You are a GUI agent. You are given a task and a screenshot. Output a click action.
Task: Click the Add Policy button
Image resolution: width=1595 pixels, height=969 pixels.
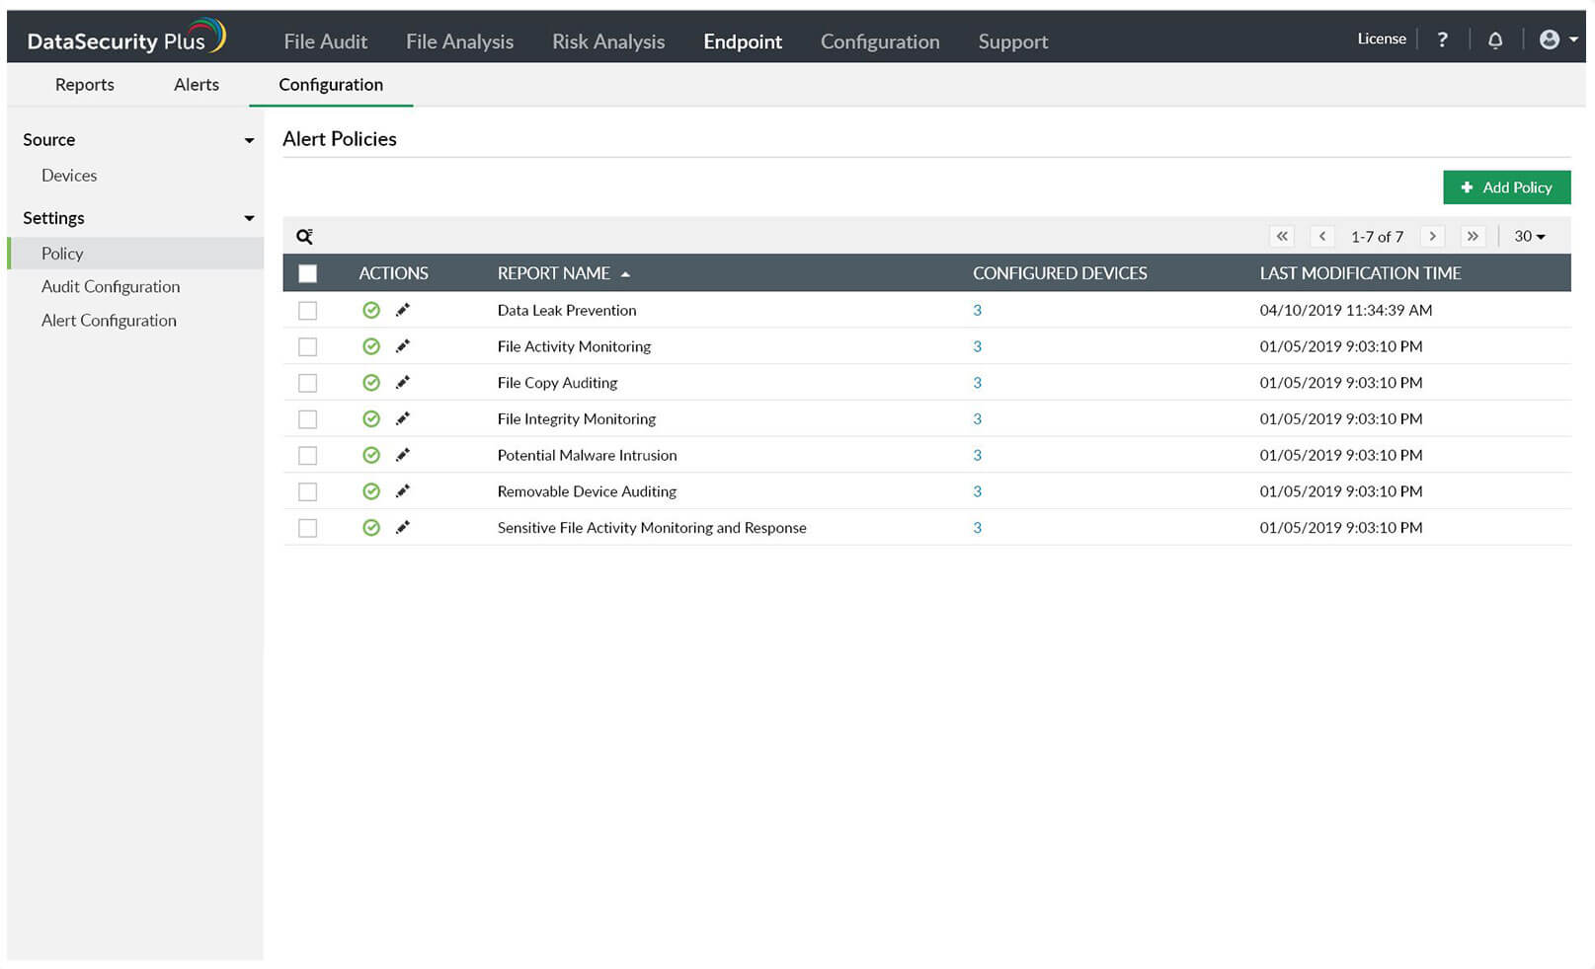(x=1506, y=187)
